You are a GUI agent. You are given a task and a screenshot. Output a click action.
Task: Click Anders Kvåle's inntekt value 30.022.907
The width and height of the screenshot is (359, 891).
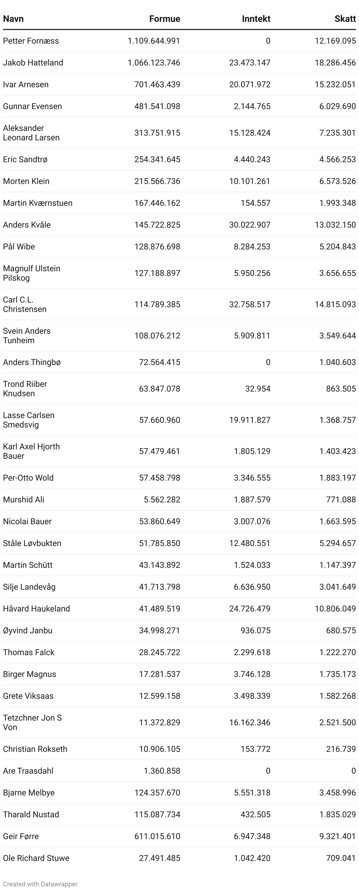pos(250,225)
